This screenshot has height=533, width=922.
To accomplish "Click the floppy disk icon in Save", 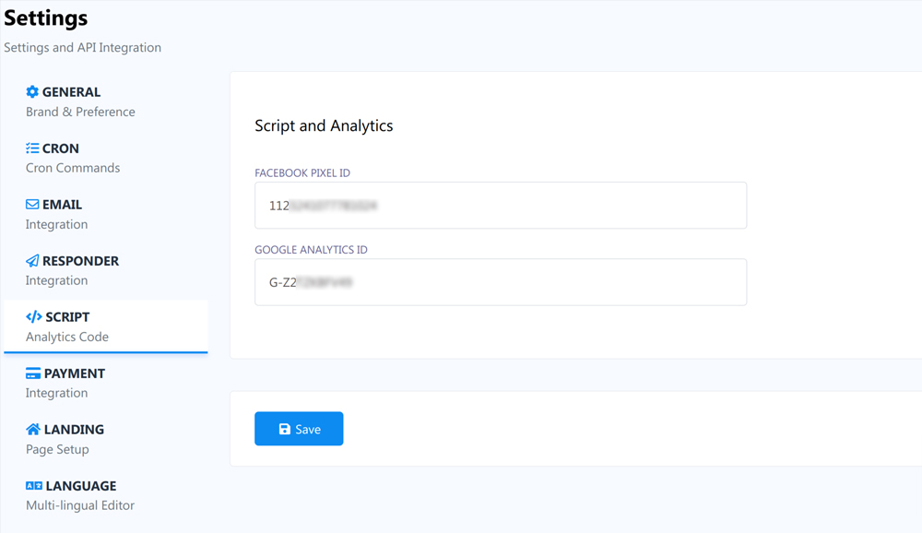I will coord(285,429).
